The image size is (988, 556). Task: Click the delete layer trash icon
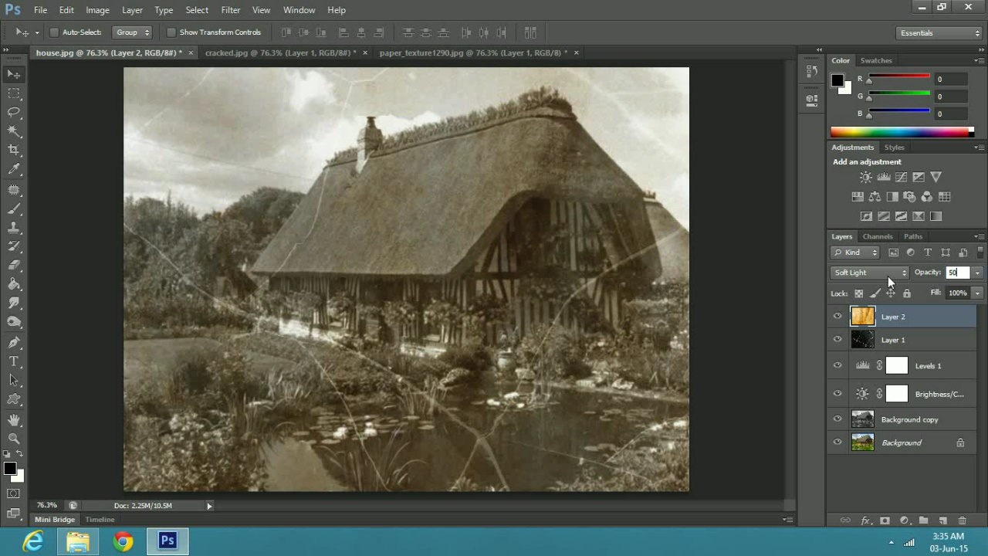pos(962,520)
